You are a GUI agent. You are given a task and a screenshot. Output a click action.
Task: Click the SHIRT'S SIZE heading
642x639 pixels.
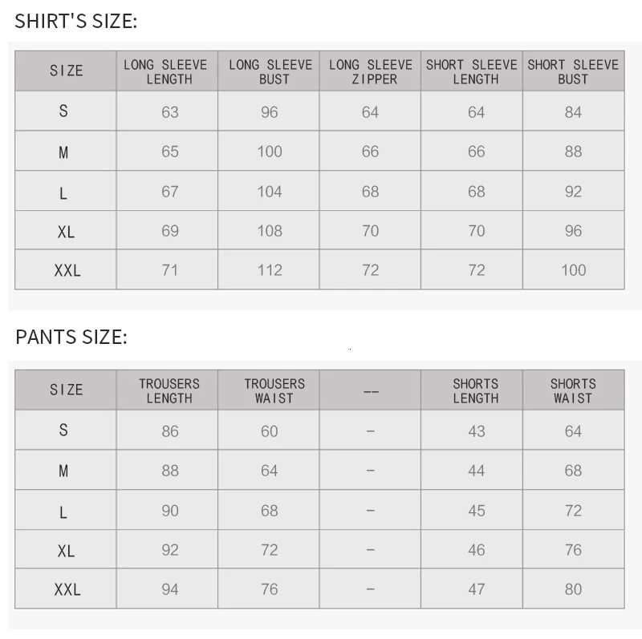click(75, 21)
